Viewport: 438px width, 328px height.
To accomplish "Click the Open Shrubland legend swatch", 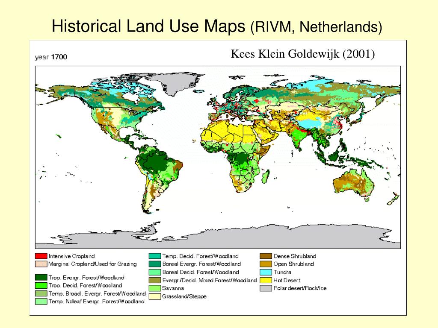I will click(266, 264).
